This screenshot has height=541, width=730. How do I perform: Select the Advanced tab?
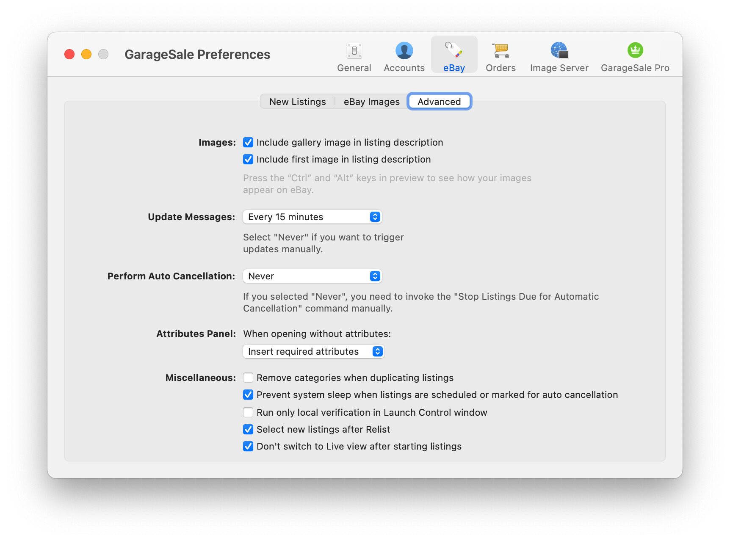[x=439, y=102]
